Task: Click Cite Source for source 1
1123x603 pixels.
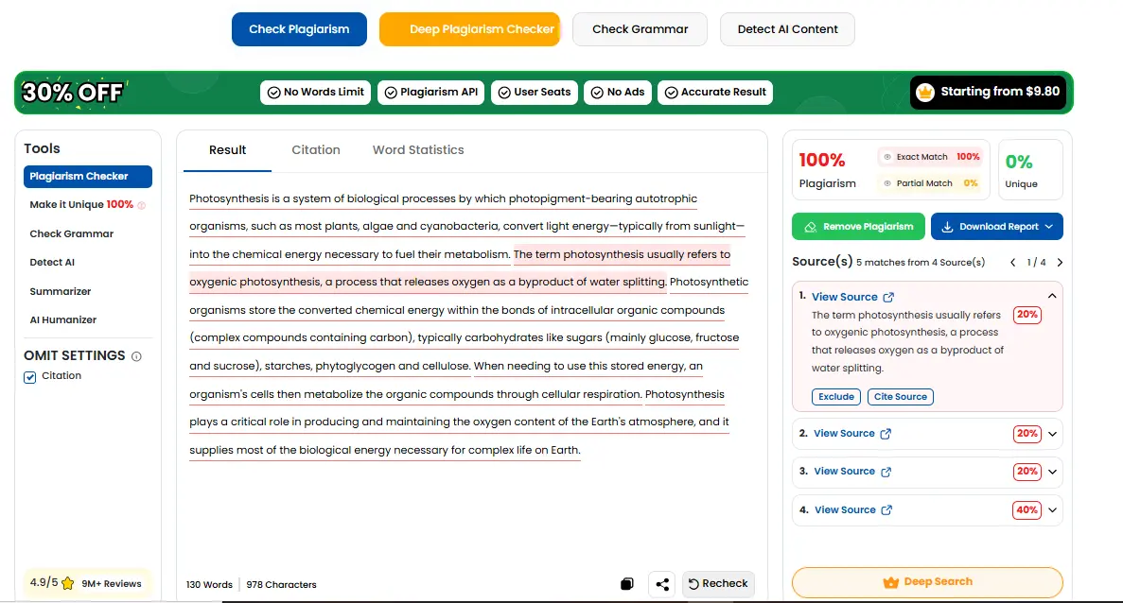Action: (901, 397)
